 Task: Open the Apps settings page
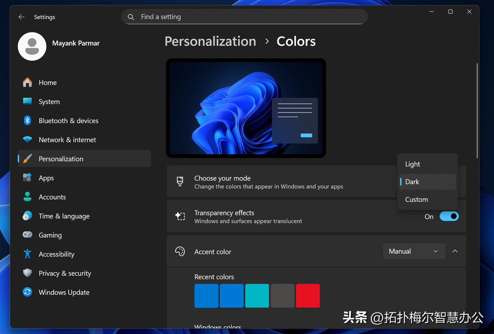[46, 178]
